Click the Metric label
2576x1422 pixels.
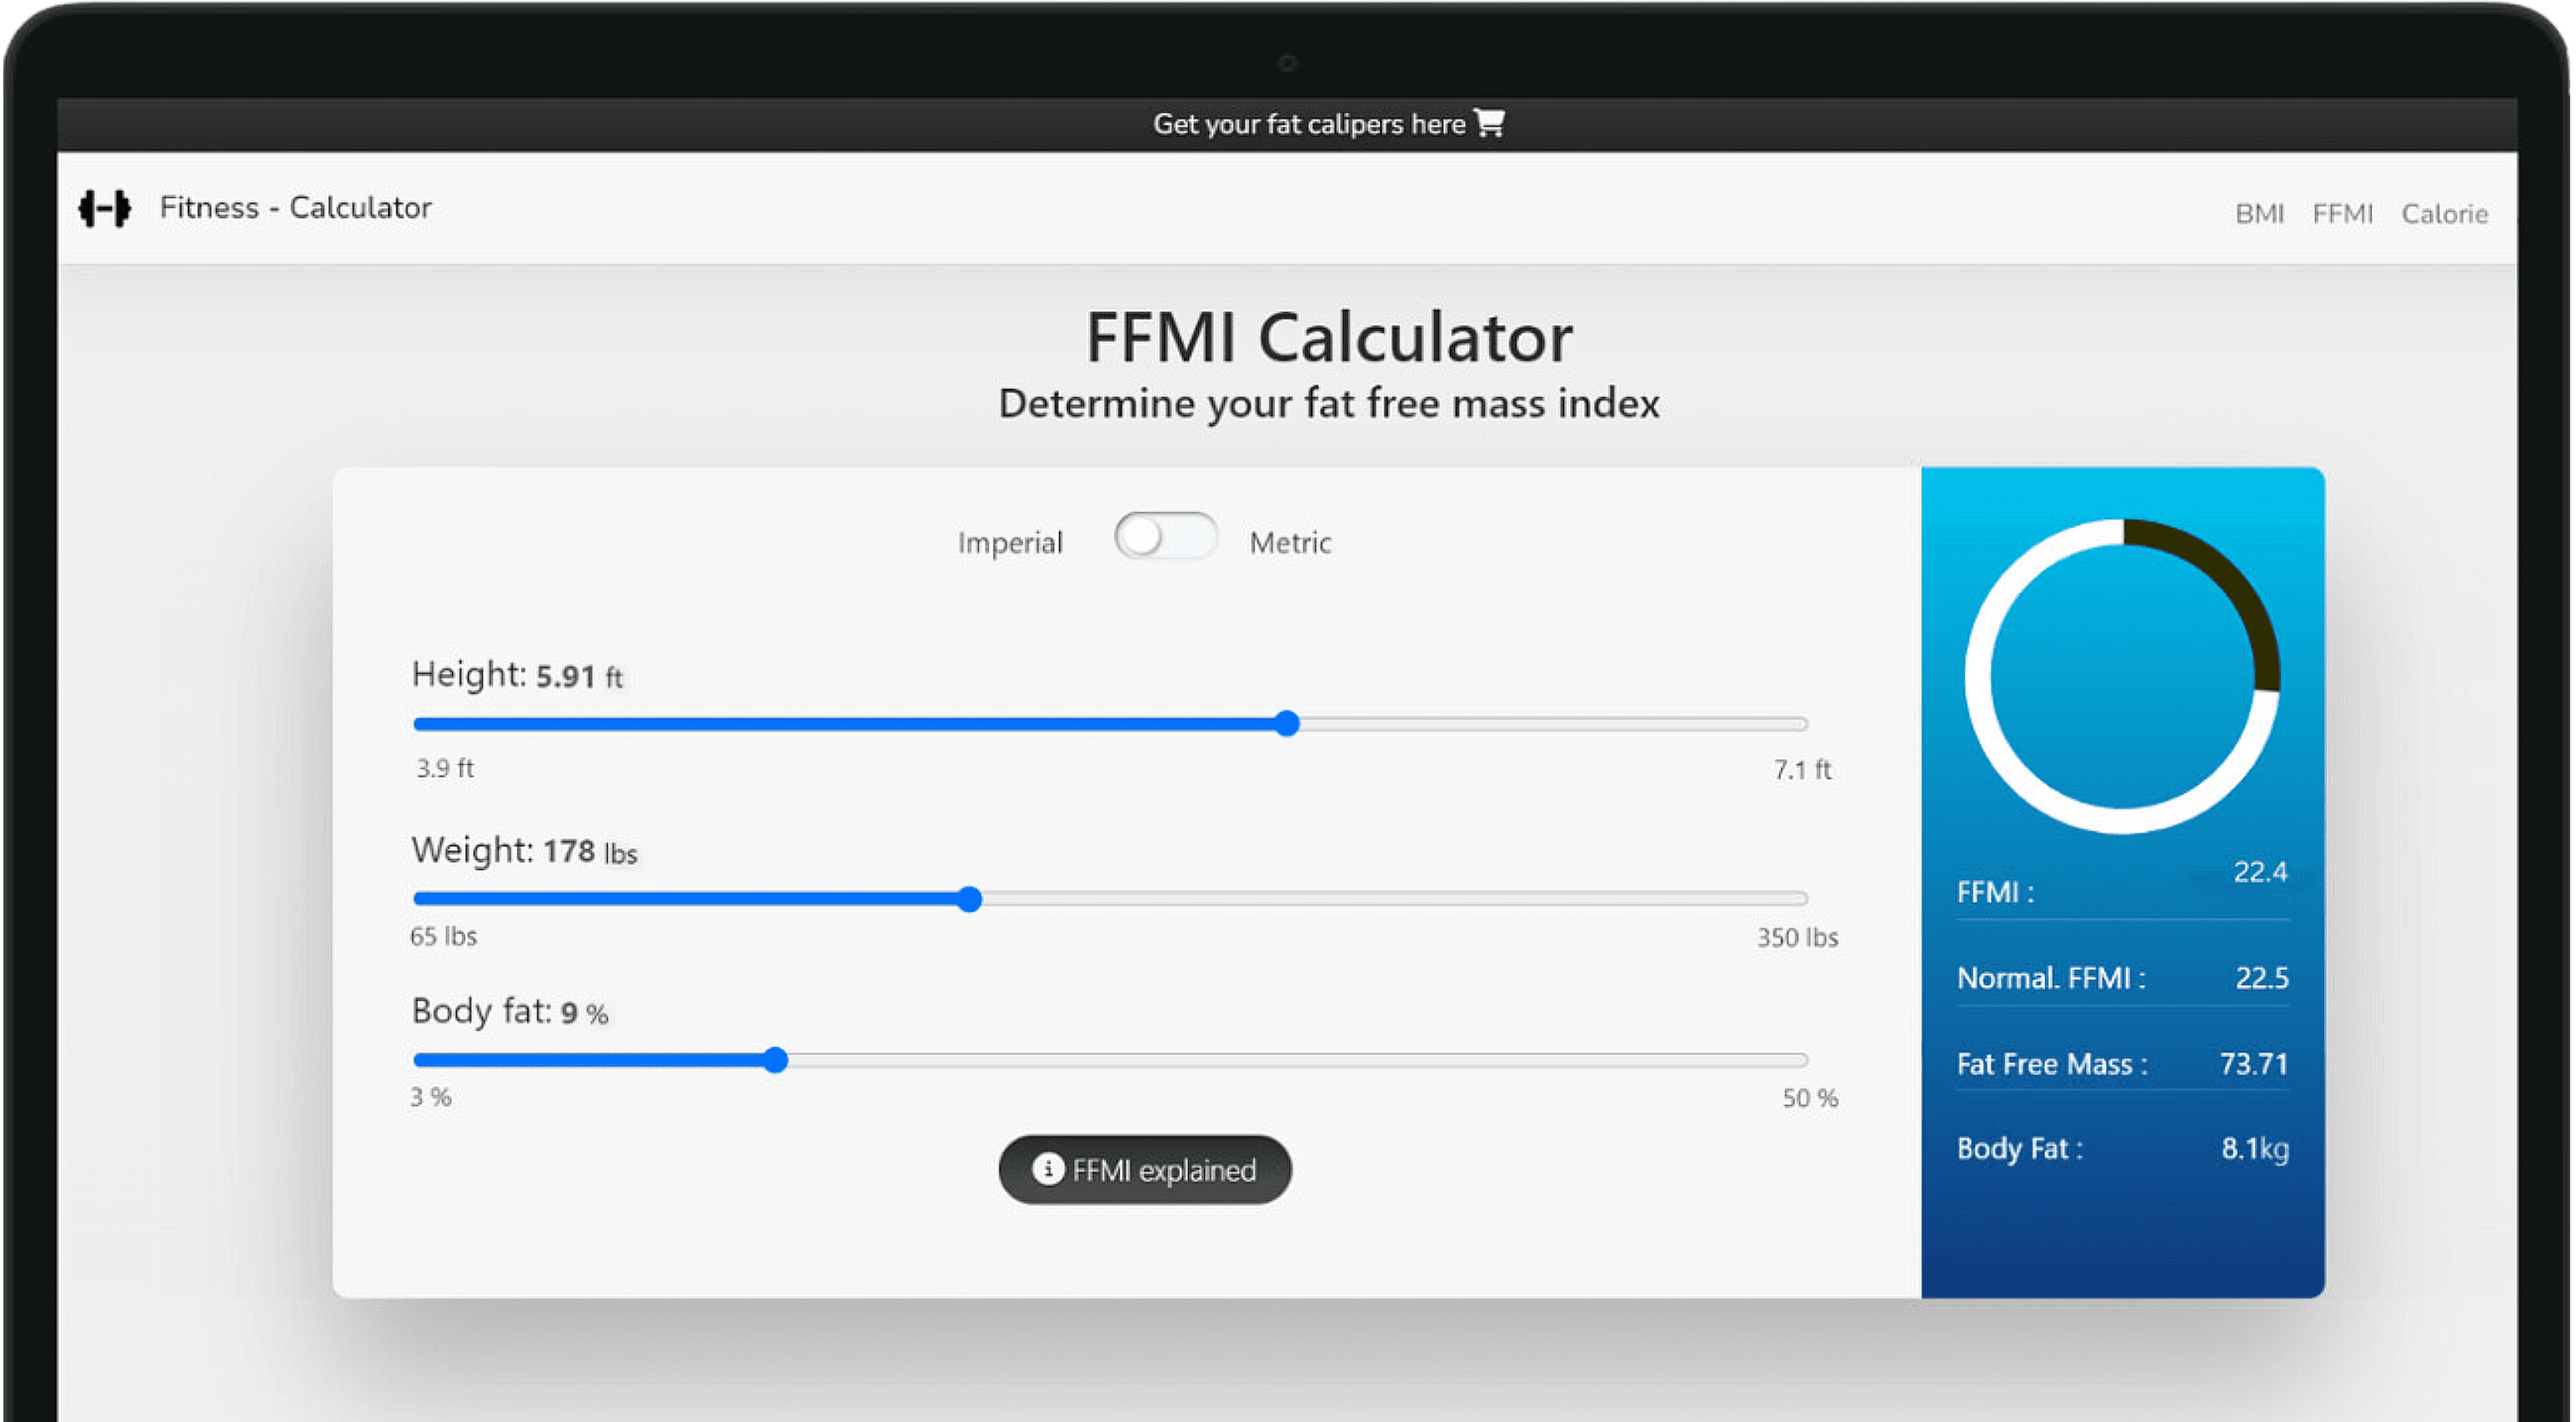(1290, 543)
